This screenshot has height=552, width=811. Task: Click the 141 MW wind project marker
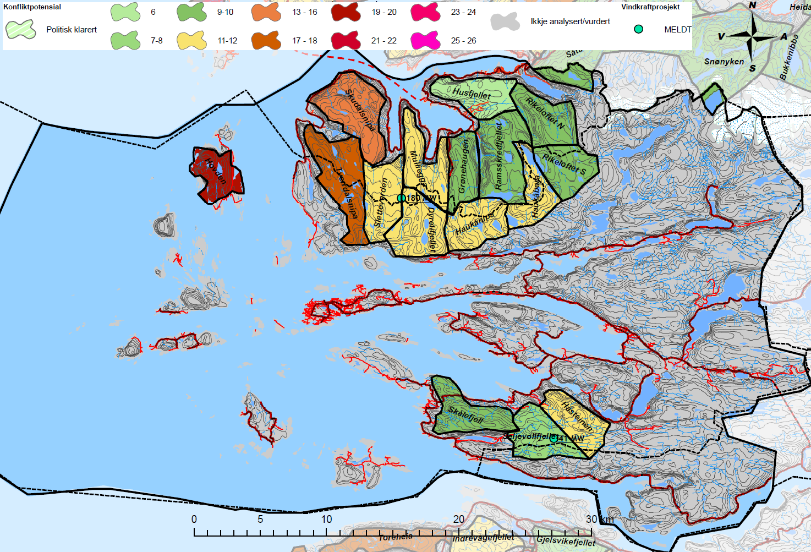click(554, 439)
